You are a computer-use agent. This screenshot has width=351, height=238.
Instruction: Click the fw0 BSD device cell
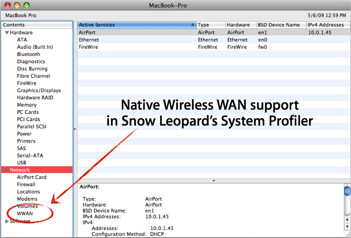click(x=262, y=47)
